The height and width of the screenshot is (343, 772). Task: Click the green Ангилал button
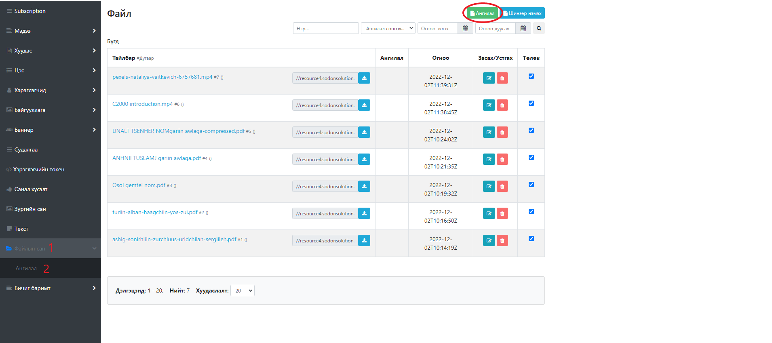click(482, 13)
